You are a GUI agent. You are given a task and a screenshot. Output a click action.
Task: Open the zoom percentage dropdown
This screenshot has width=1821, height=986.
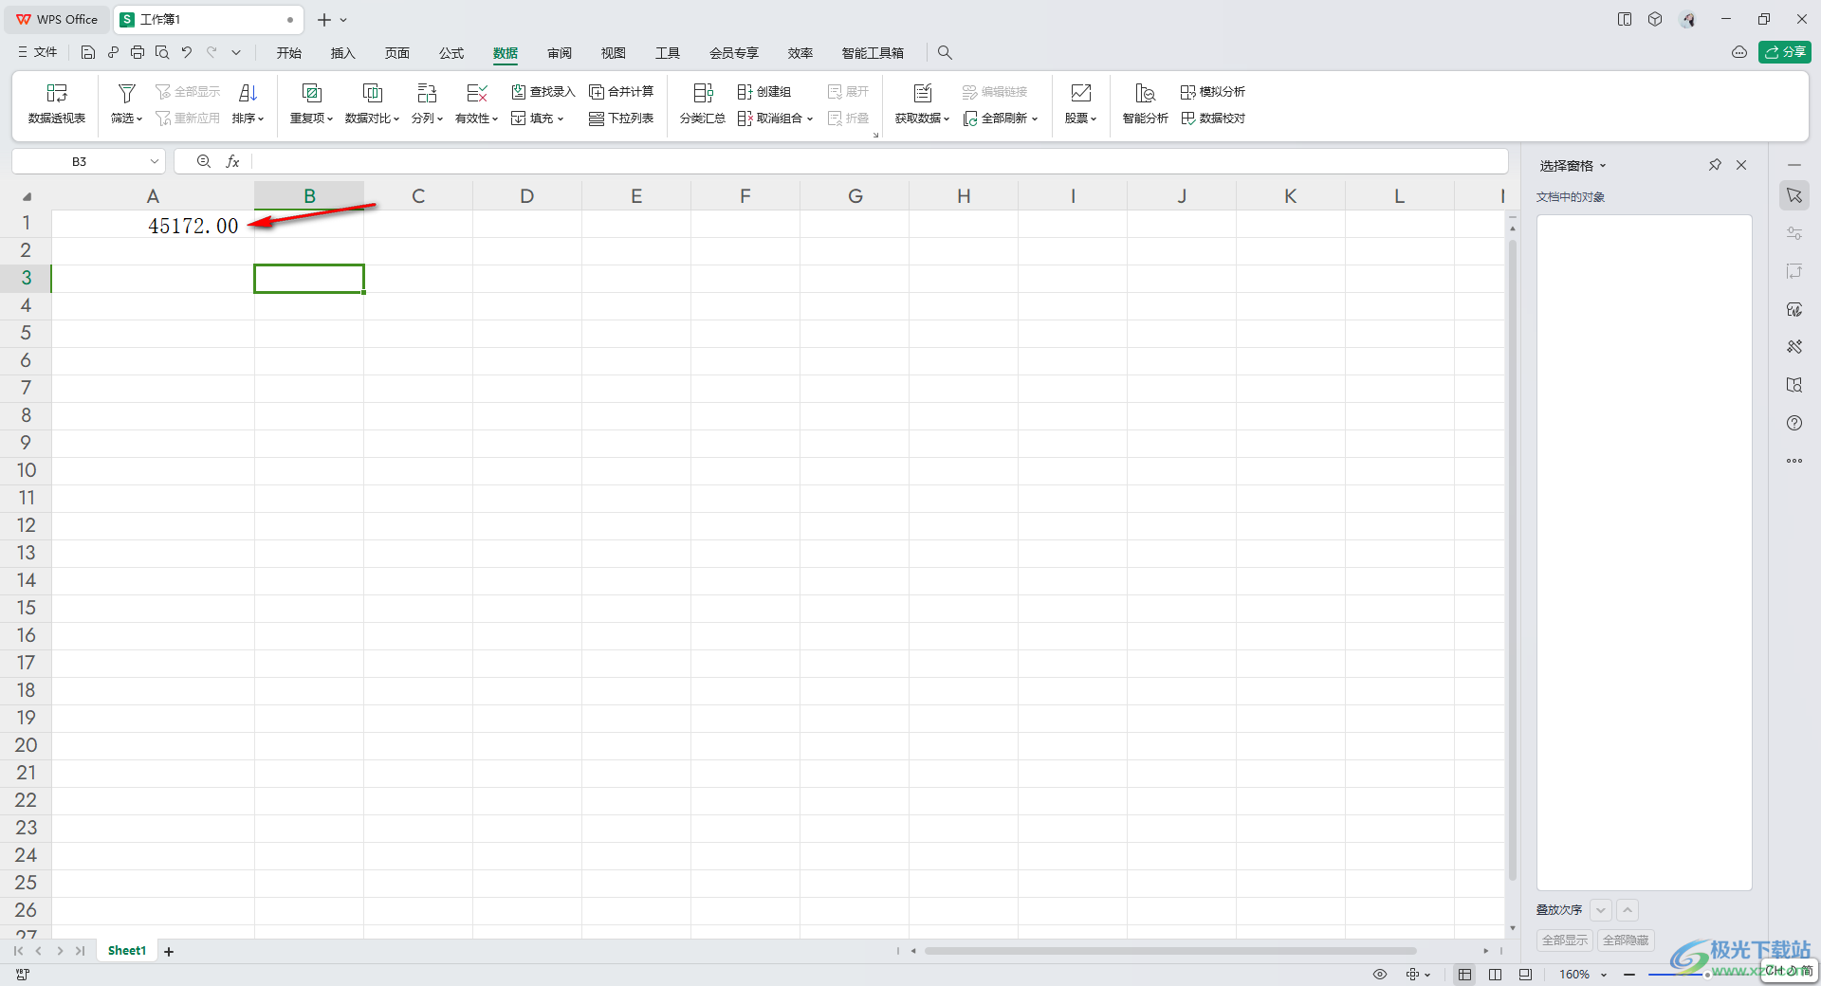tap(1604, 975)
